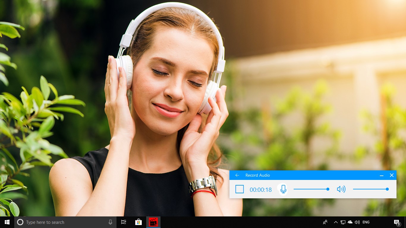
Task: Click the People icon on the taskbar
Action: pyautogui.click(x=325, y=222)
